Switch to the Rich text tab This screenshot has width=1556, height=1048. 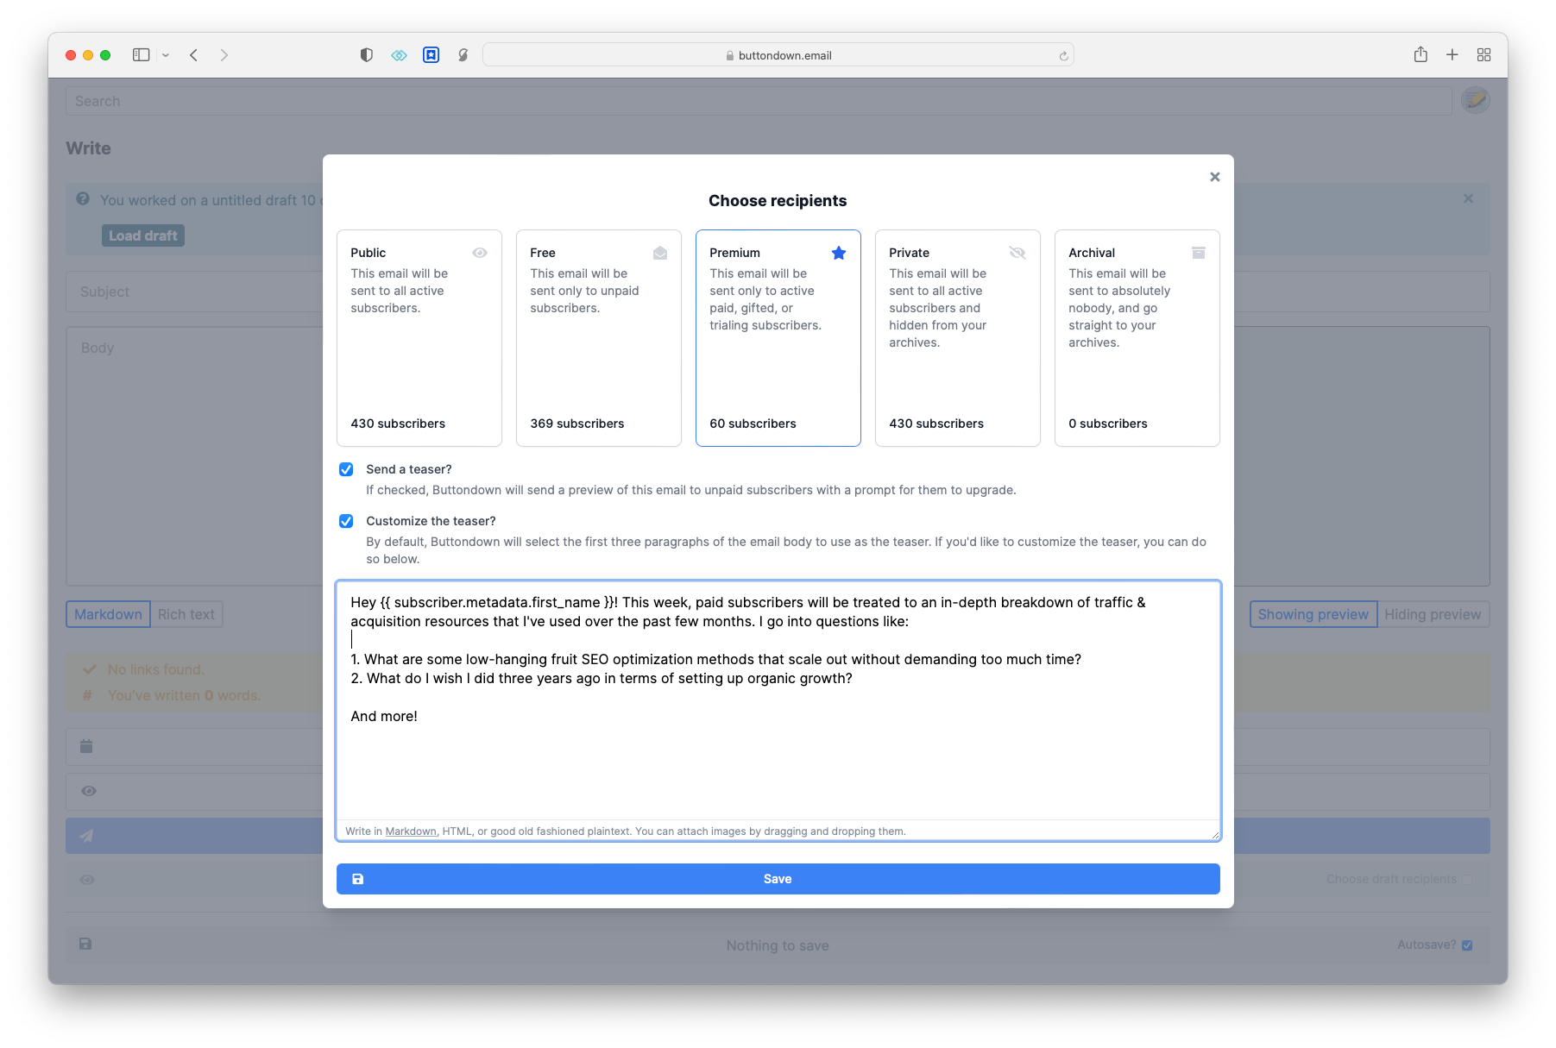pos(186,614)
